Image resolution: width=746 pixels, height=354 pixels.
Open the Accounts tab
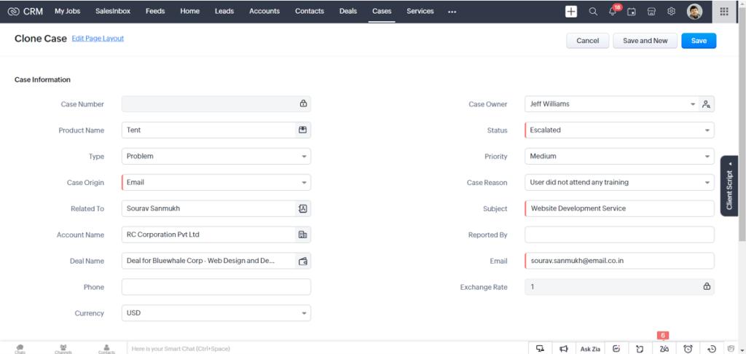(264, 12)
